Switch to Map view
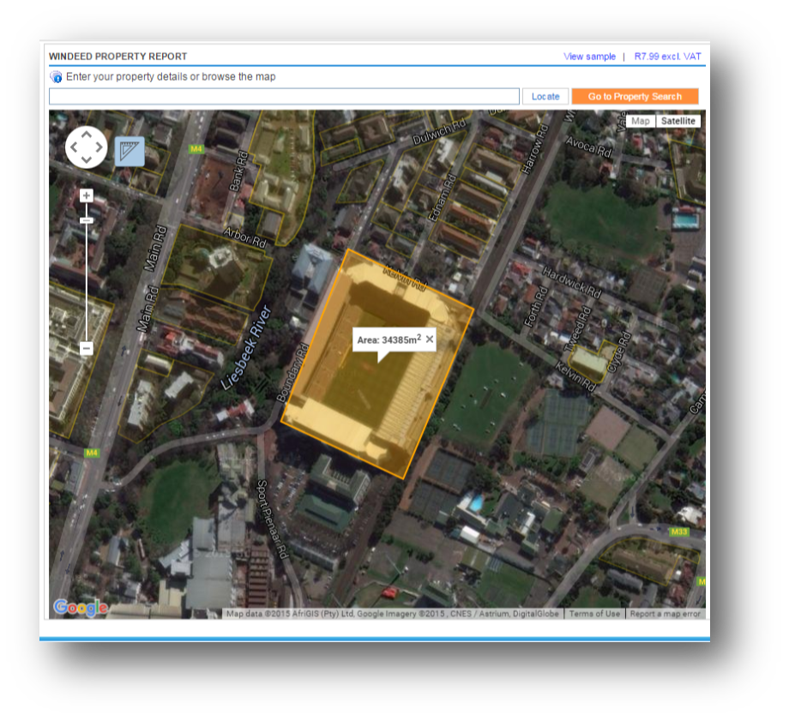Image resolution: width=789 pixels, height=721 pixels. click(640, 121)
